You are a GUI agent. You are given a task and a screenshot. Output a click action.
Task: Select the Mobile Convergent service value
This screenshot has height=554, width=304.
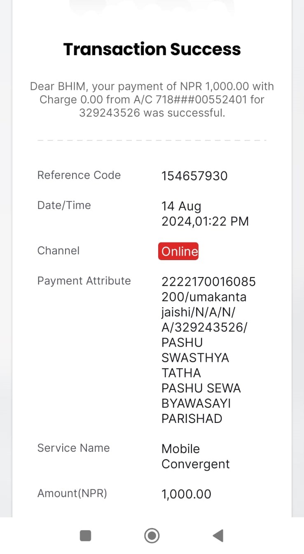click(x=196, y=456)
